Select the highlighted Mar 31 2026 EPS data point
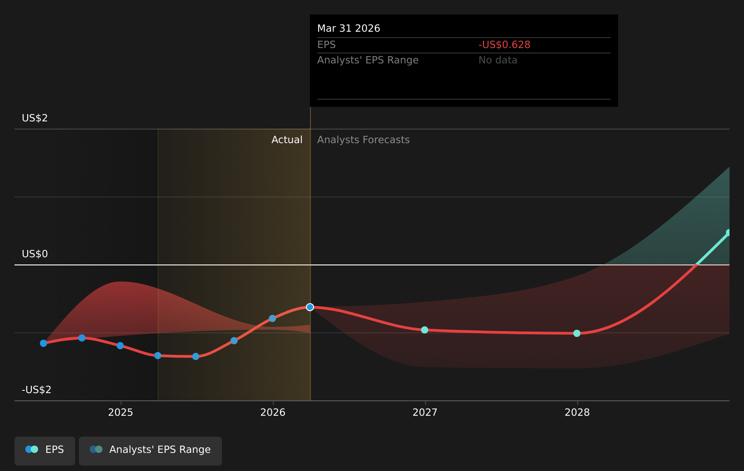This screenshot has width=744, height=471. [x=310, y=307]
